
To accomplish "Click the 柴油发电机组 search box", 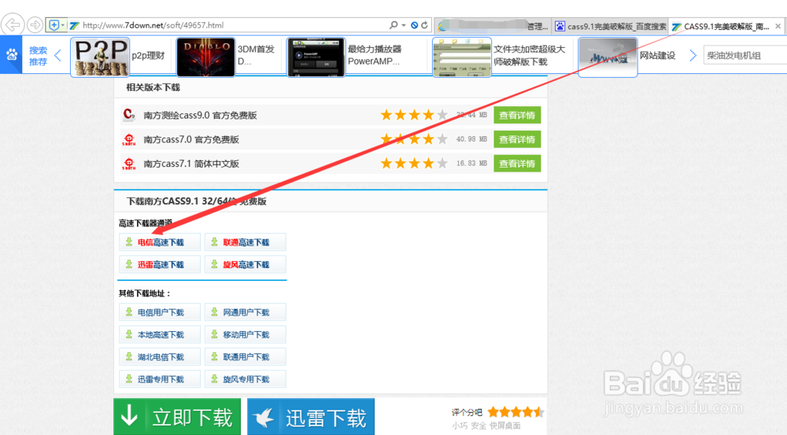I will pyautogui.click(x=745, y=56).
